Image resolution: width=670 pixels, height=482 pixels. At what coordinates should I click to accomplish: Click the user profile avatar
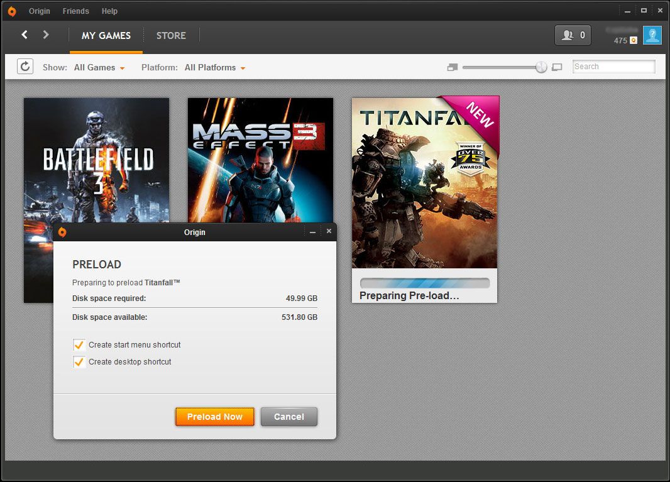click(x=652, y=35)
